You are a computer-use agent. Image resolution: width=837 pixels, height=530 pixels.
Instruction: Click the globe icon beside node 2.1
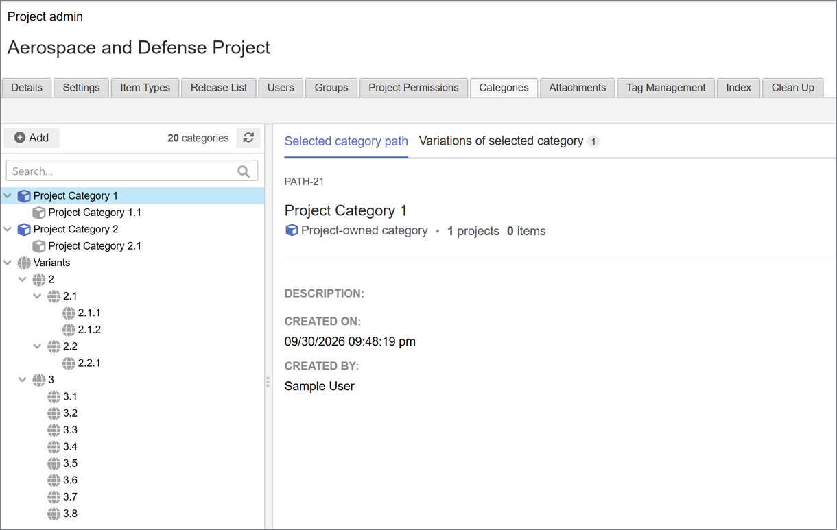(54, 296)
